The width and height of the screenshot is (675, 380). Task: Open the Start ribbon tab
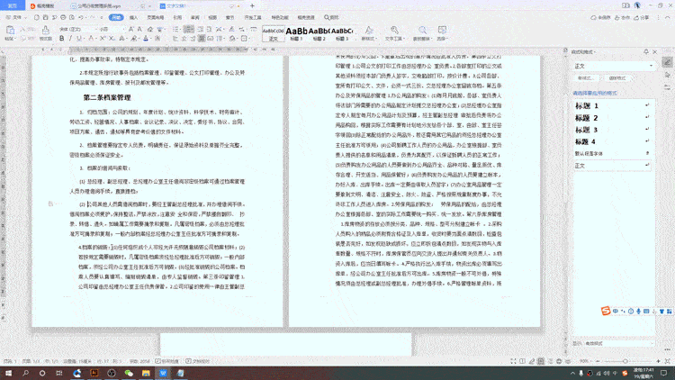click(x=116, y=18)
